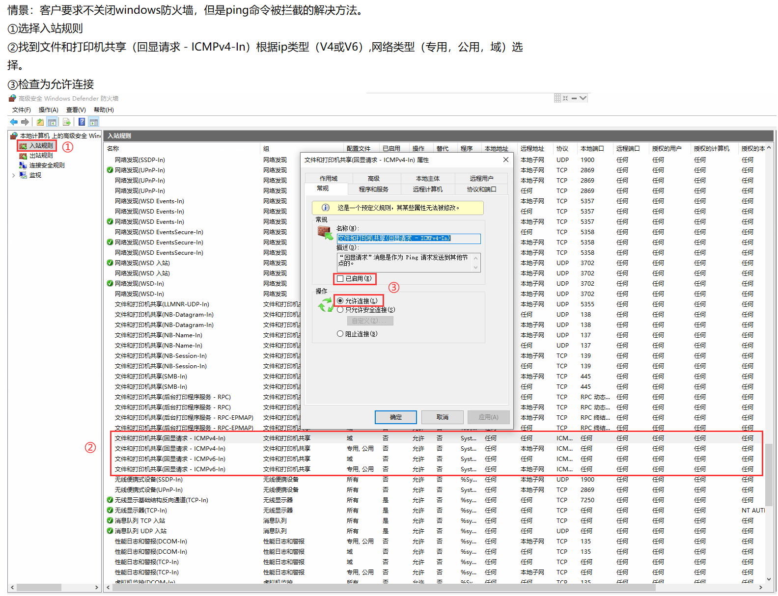Screen dimensions: 778x596
Task: Click the green check icon beside 网络发现(WSD-In)
Action: click(110, 284)
